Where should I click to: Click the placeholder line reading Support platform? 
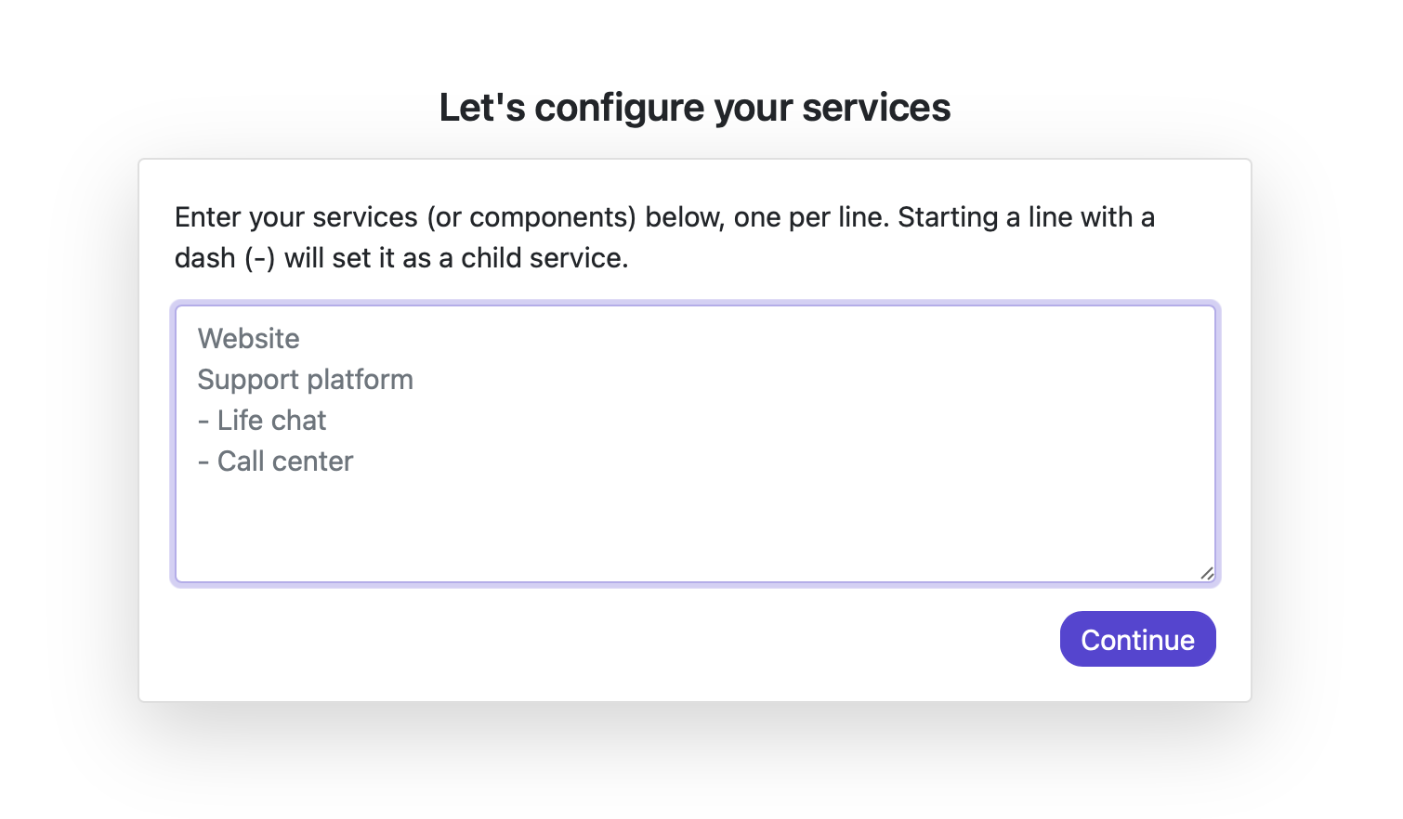click(305, 379)
